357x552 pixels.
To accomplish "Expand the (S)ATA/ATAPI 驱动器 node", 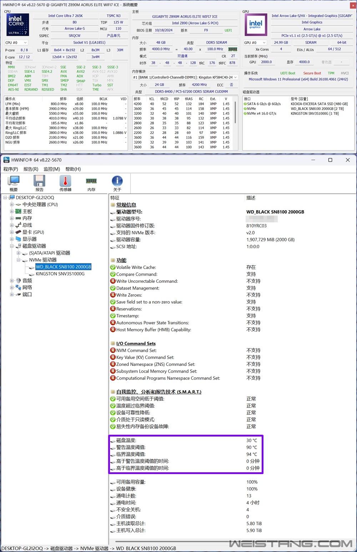I will [x=19, y=253].
